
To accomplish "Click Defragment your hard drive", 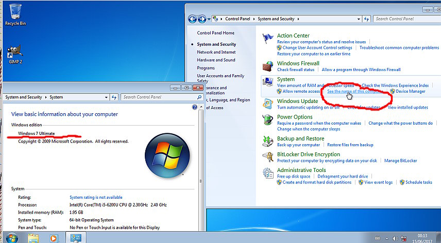I will pos(343,177).
